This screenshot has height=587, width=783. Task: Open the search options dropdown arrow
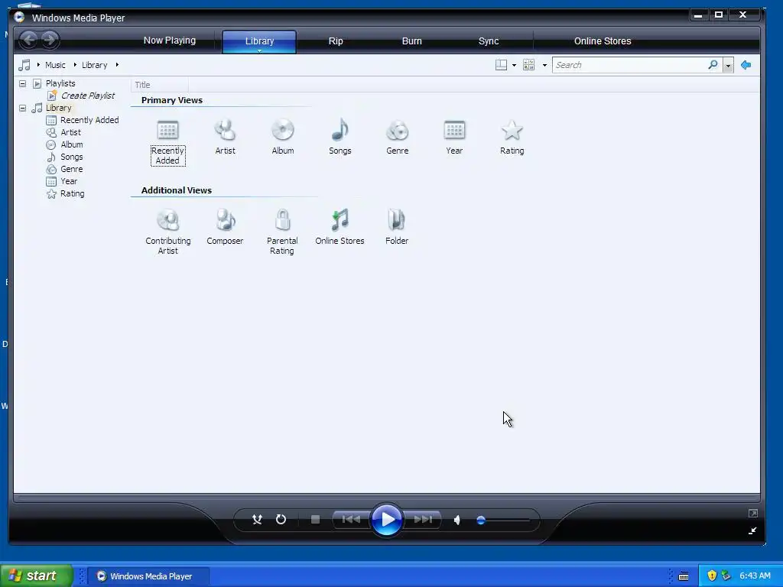[x=728, y=66]
